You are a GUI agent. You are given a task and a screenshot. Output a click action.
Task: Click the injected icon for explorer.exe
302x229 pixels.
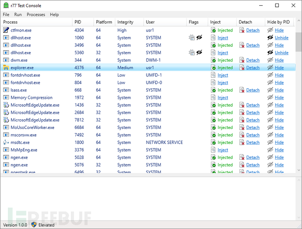(213, 67)
